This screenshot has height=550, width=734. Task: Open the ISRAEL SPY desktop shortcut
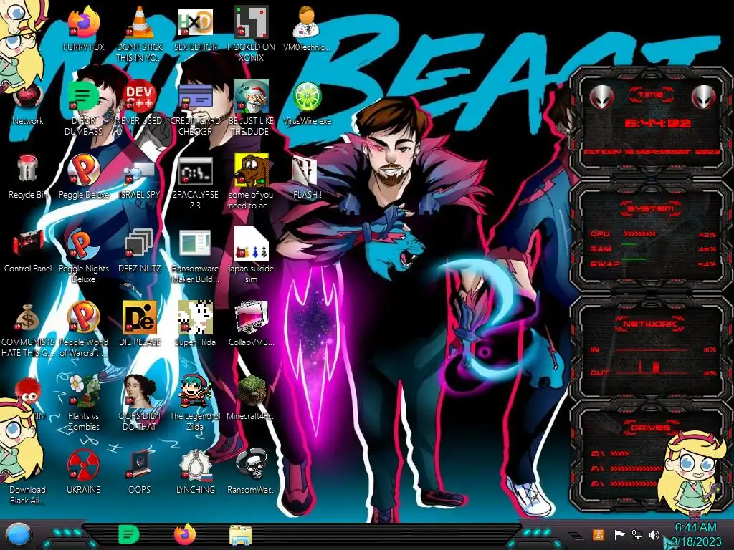click(139, 170)
